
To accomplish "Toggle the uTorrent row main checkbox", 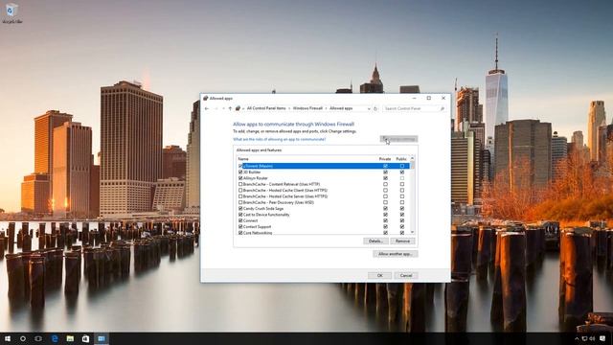I will click(x=240, y=166).
